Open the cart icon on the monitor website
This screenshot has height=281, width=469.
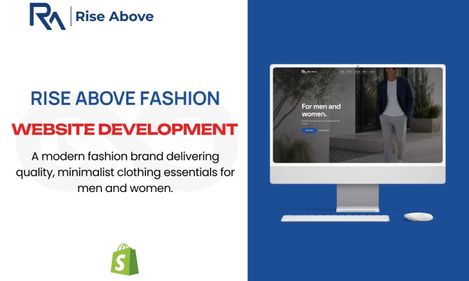point(412,71)
